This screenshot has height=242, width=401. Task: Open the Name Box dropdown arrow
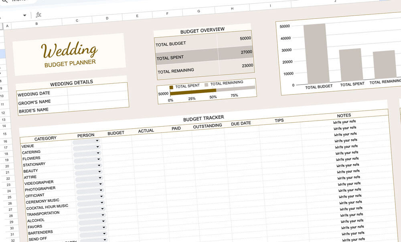coord(25,14)
